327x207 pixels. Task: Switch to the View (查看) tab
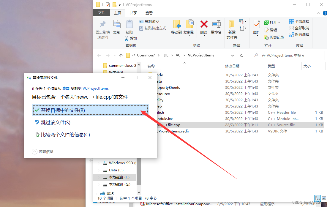[x=149, y=13]
